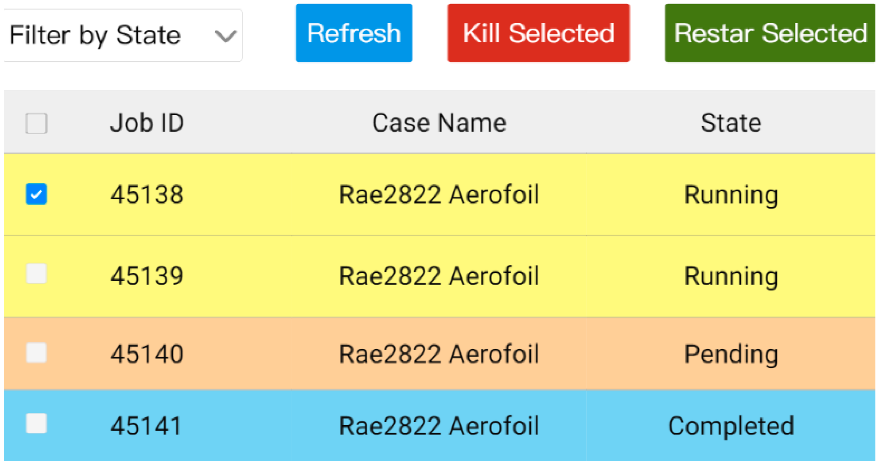This screenshot has height=466, width=880.
Task: Click the green Restar Selected button
Action: (770, 33)
